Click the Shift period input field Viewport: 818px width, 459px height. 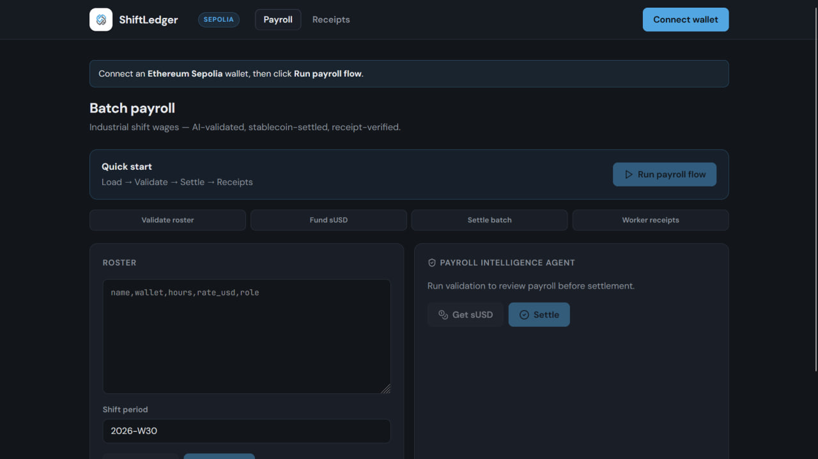click(x=247, y=431)
